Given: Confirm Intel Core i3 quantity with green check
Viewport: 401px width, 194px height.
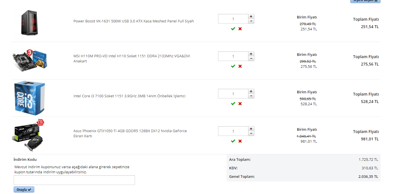Looking at the screenshot, I should 233,104.
